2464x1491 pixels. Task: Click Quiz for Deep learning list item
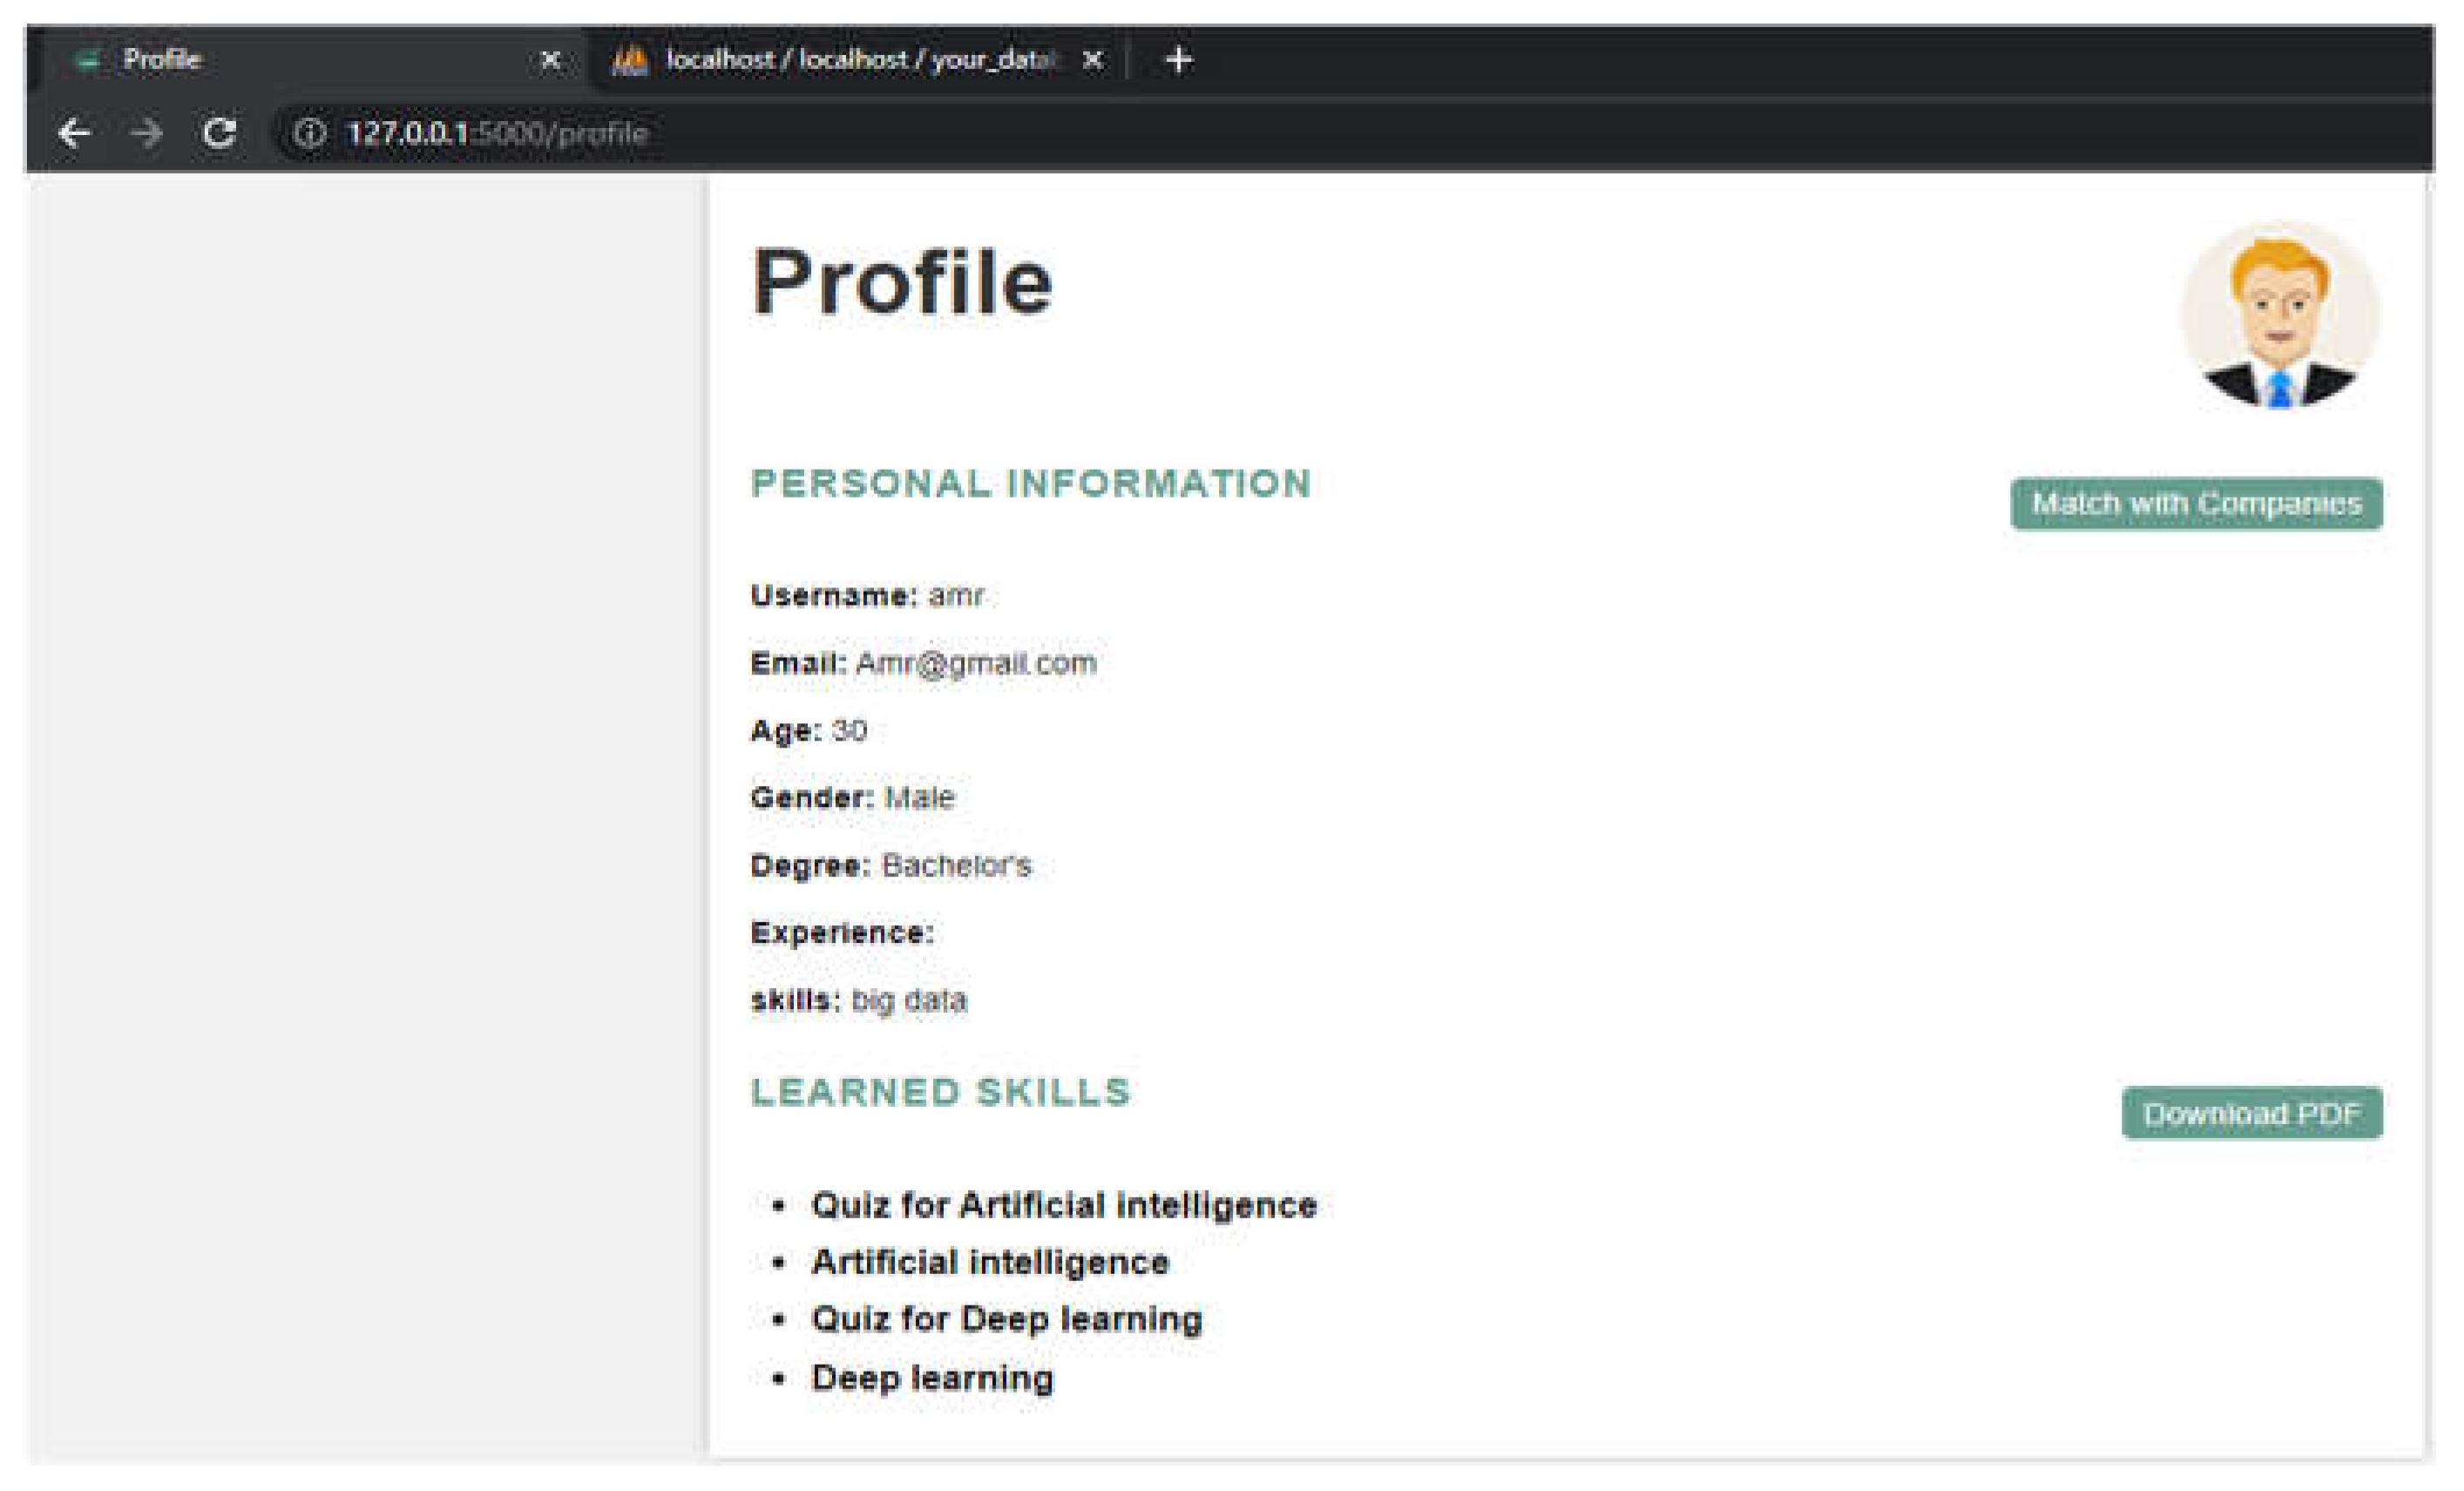tap(1007, 1320)
